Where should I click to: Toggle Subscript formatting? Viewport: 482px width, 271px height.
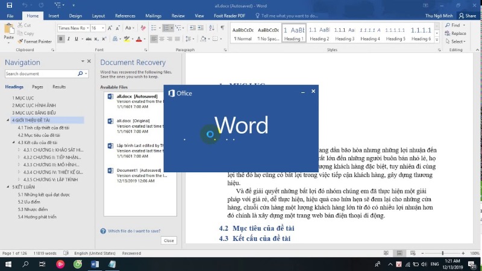pyautogui.click(x=96, y=39)
